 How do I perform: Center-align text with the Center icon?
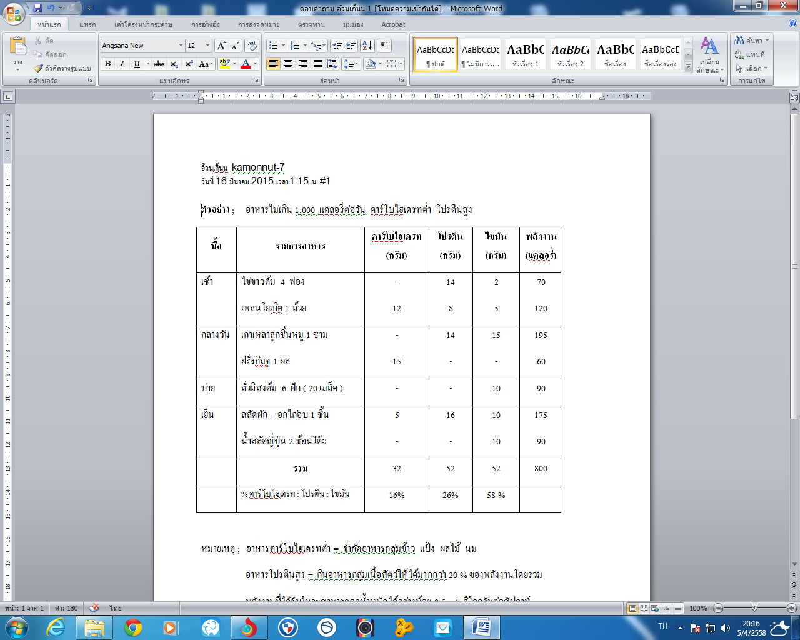tap(288, 64)
